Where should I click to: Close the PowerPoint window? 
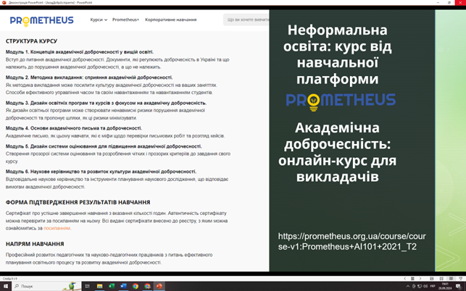460,2
